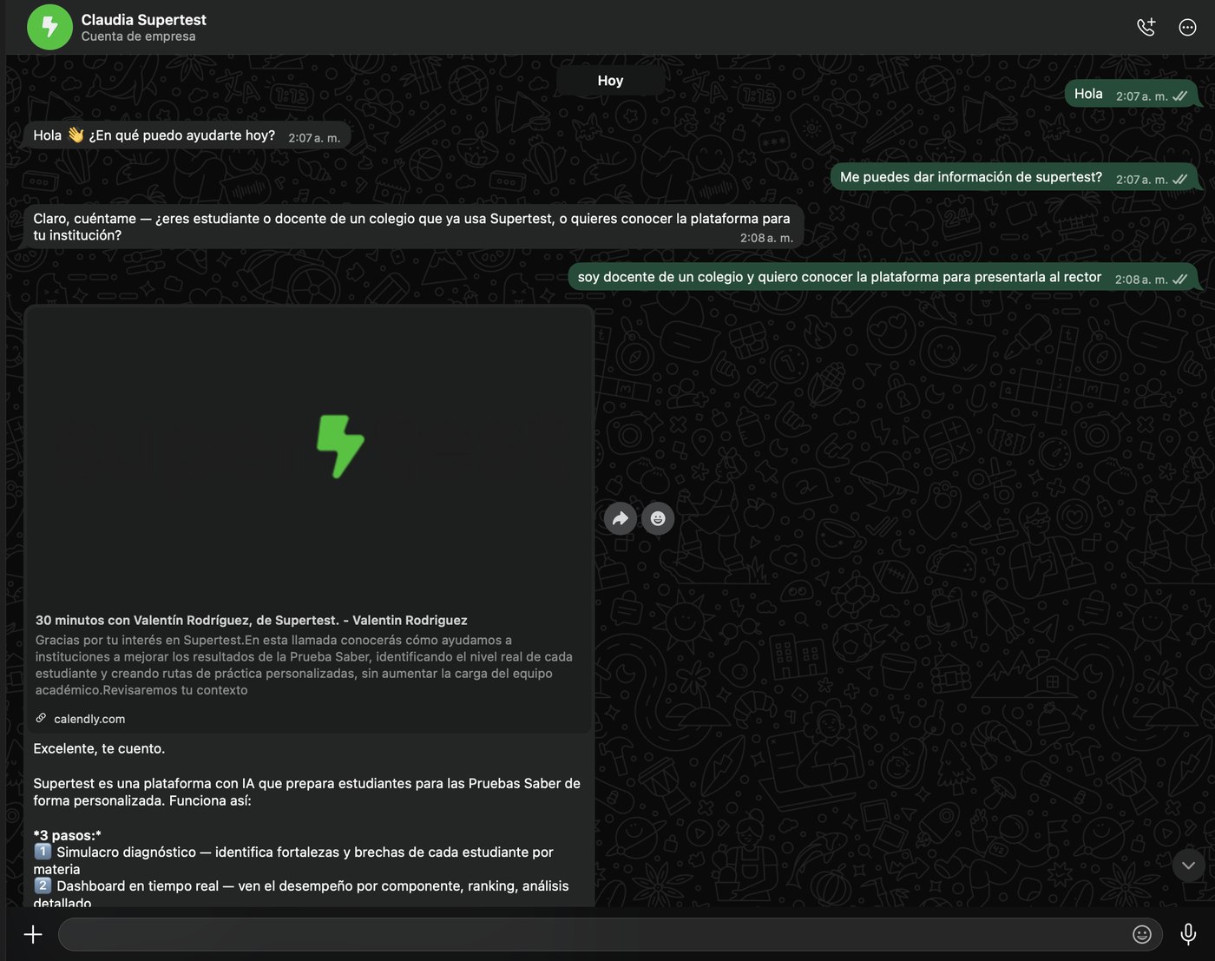Click the read-receipt checkmarks on "Hola" message

[x=1180, y=96]
